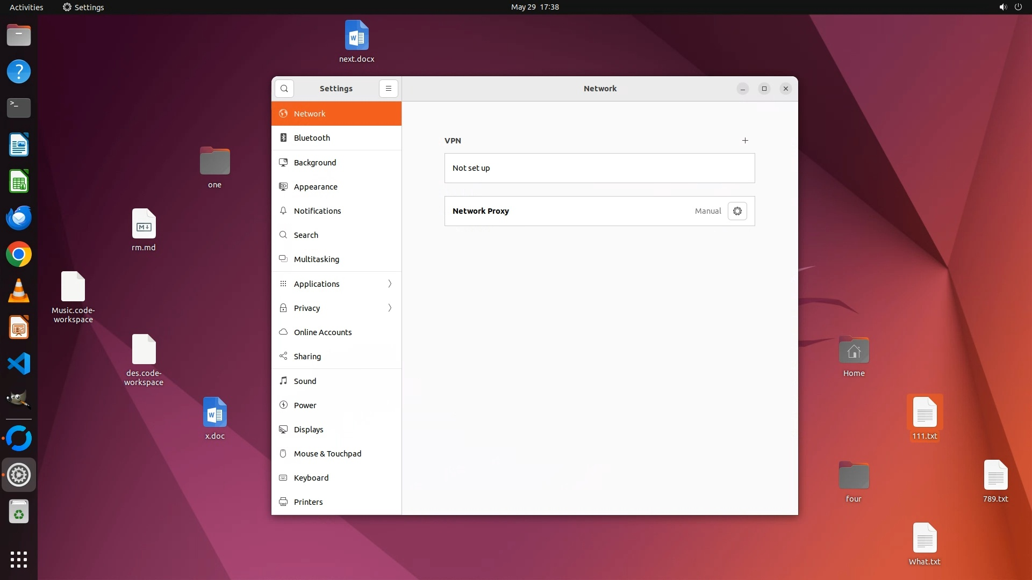This screenshot has height=580, width=1032.
Task: Add a VPN with plus icon
Action: pyautogui.click(x=745, y=141)
